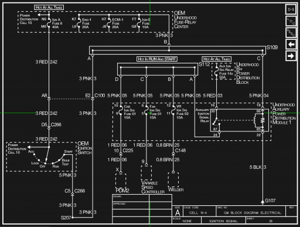Viewport: 300px width, 227px height.
Task: Select the E2 terminal label
Action: pos(88,96)
